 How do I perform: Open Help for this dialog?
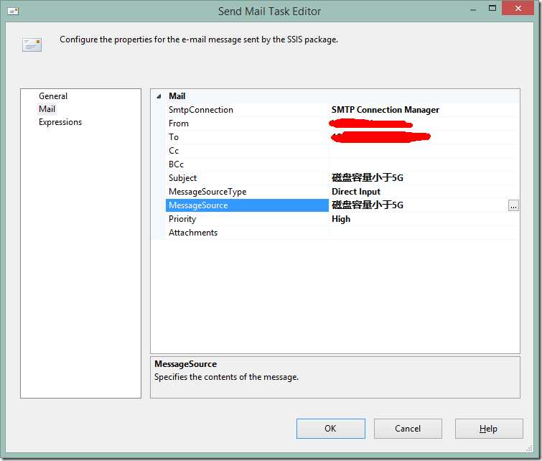tap(488, 429)
